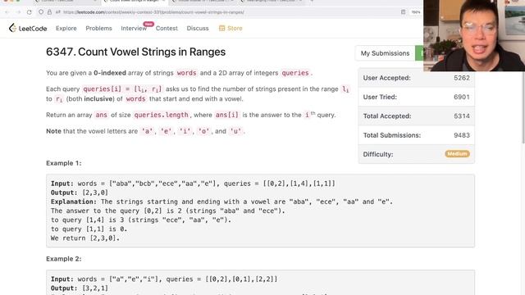Click the 'We return [2,3,0].' line

(x=85, y=238)
